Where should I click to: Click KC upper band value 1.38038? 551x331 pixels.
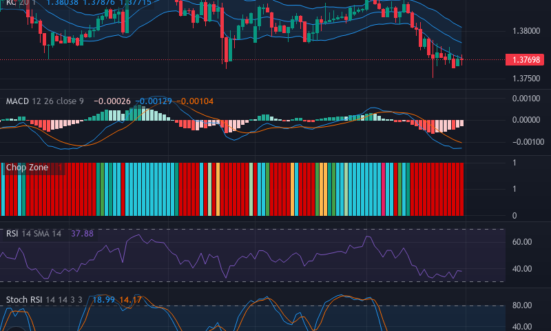(x=62, y=3)
